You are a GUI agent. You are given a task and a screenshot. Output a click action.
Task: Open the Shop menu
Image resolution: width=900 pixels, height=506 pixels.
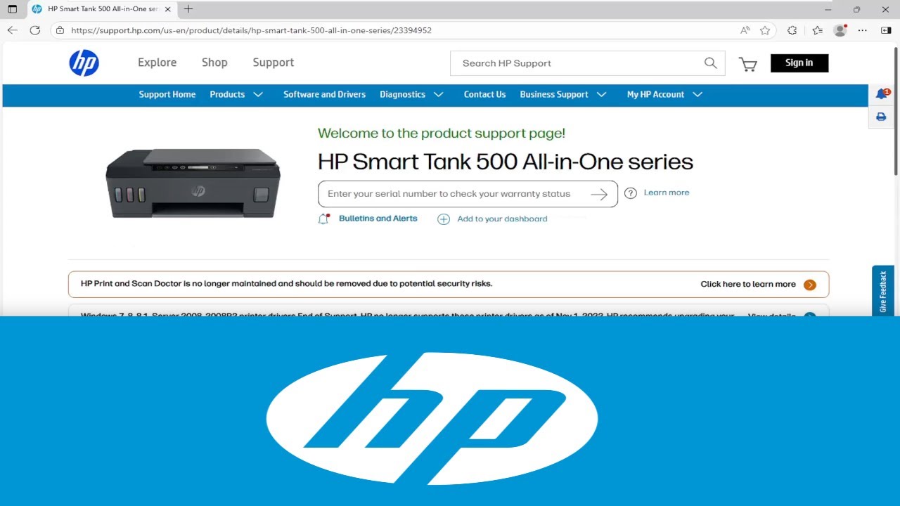click(x=214, y=63)
